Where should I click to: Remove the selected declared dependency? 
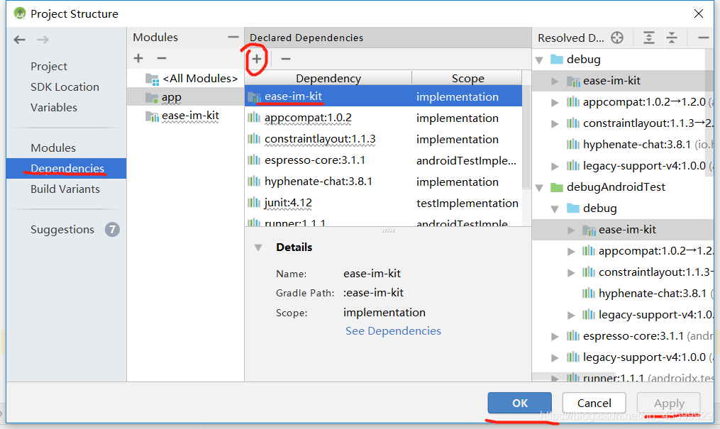(286, 59)
